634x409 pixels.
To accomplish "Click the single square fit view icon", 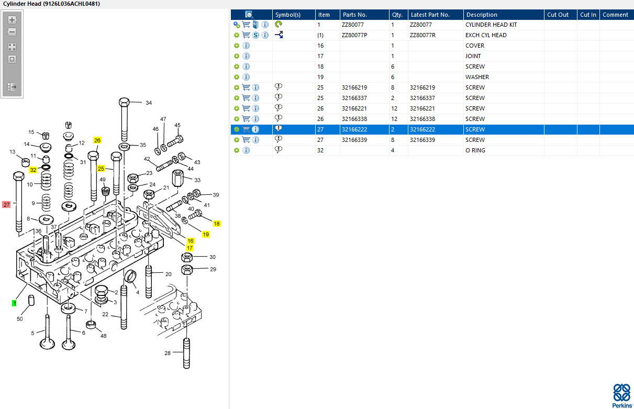I will 12,59.
